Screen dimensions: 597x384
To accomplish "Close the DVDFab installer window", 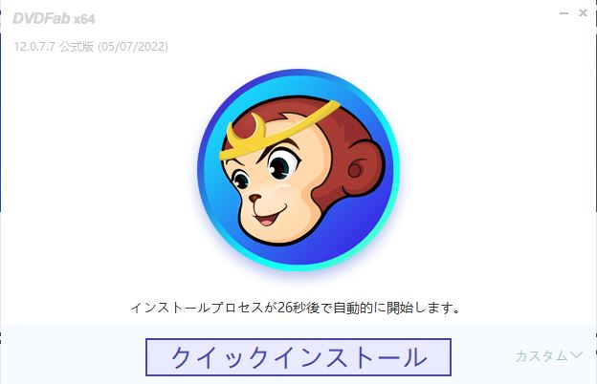I will point(583,13).
